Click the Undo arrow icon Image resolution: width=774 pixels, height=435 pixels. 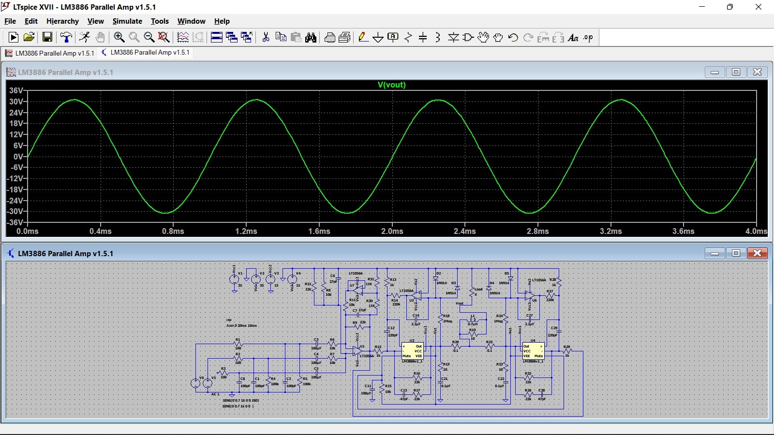click(513, 37)
